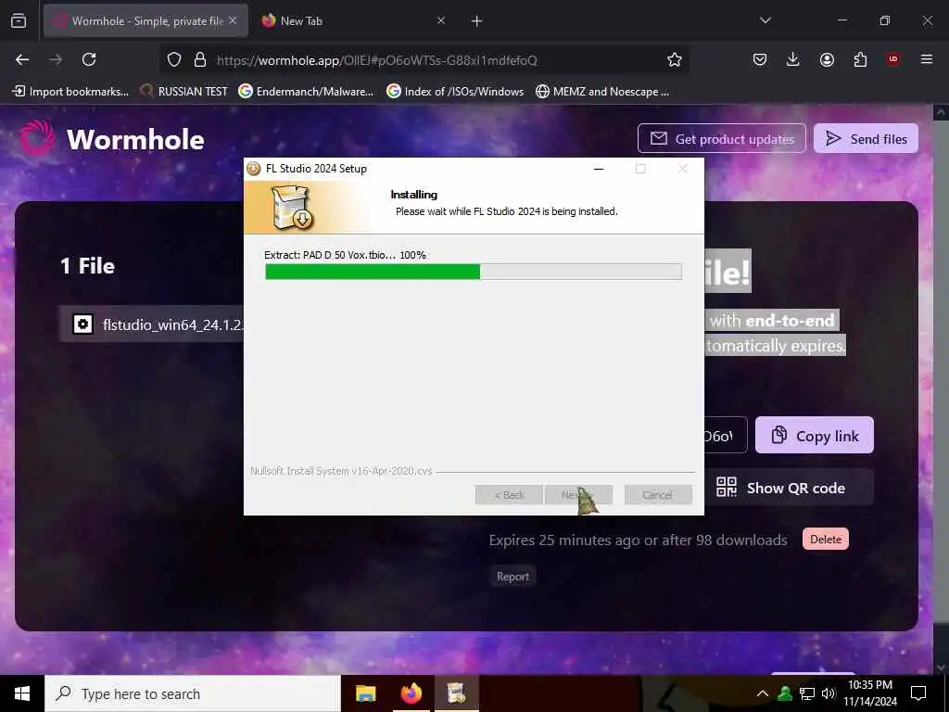Click the Next button in setup

[578, 495]
